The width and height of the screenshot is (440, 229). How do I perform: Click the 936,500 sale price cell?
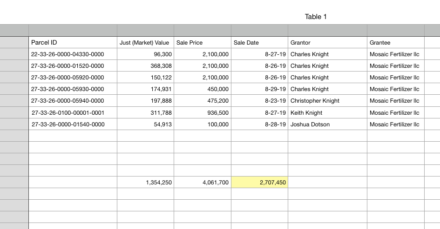point(203,113)
